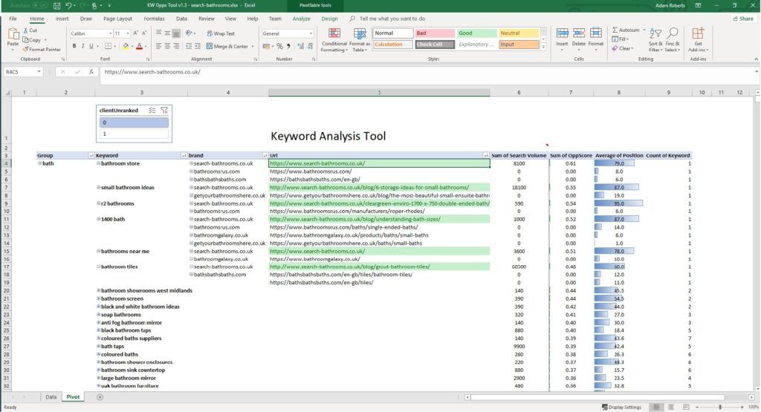761x412 pixels.
Task: Switch to the Analyze tab
Action: tap(302, 19)
